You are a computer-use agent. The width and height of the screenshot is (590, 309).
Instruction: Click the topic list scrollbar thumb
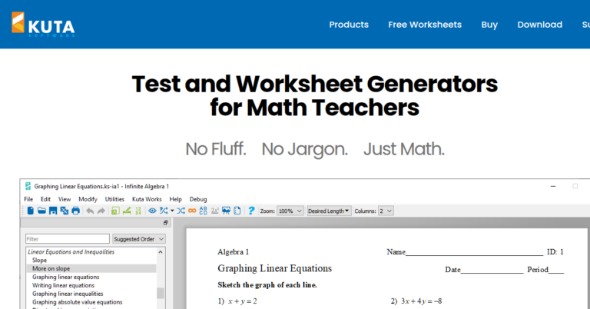coord(161,293)
